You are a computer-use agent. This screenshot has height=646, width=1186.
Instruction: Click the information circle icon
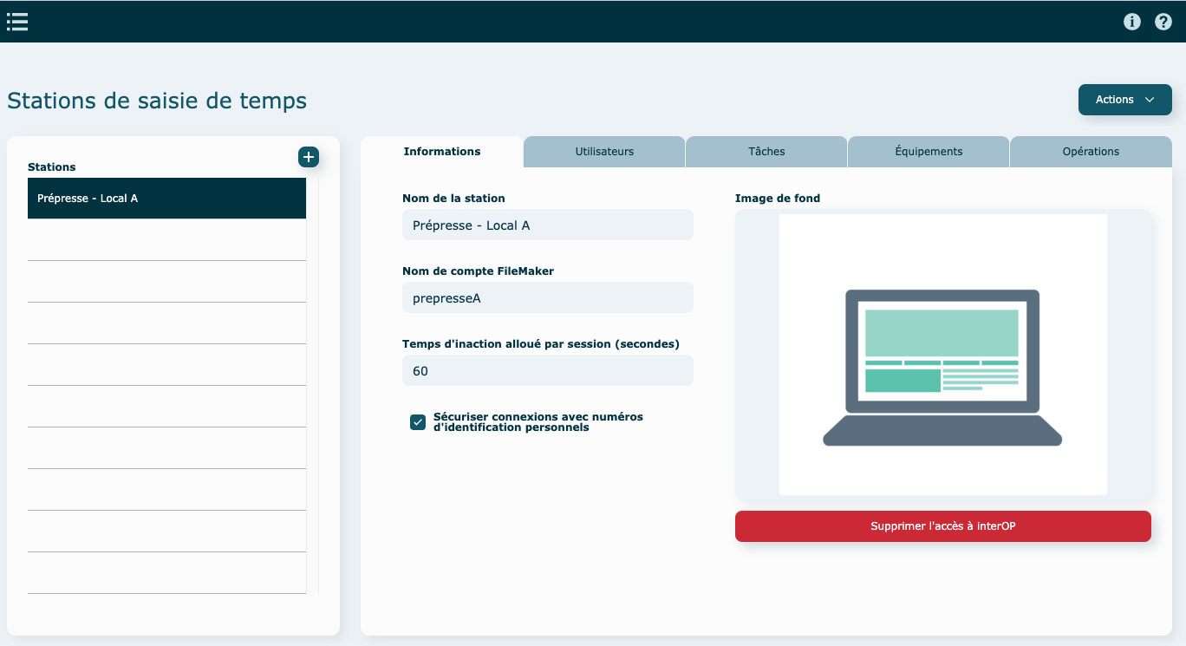click(x=1132, y=22)
